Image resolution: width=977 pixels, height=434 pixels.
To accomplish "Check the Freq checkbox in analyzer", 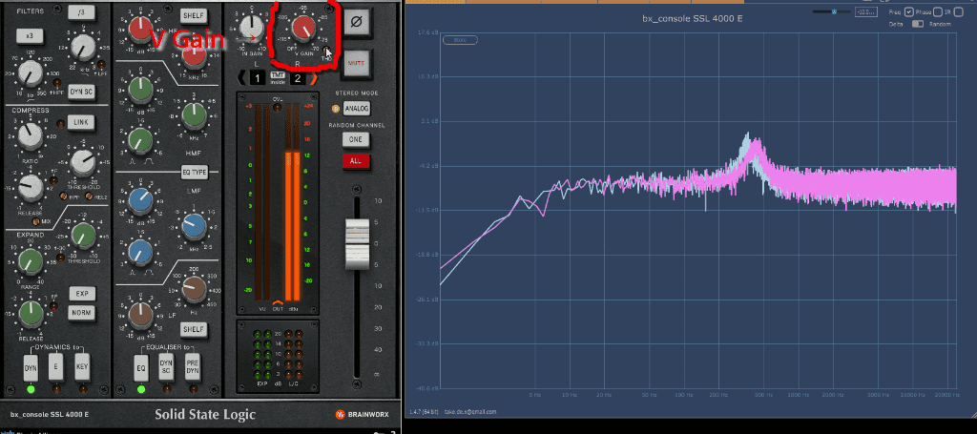I will tap(908, 11).
